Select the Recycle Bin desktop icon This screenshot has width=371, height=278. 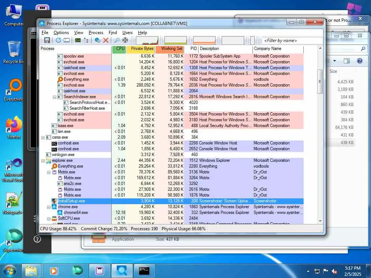point(13,52)
